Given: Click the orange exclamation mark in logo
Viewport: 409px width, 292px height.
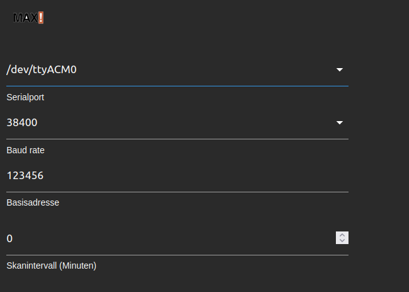Looking at the screenshot, I should pyautogui.click(x=41, y=18).
